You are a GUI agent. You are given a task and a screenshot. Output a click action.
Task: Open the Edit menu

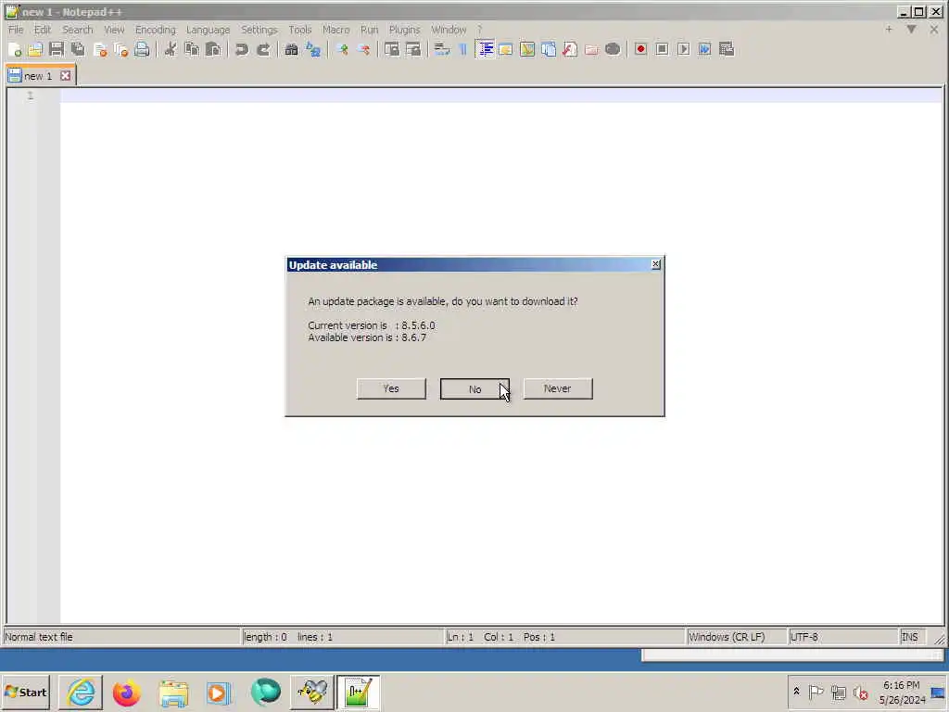(x=43, y=30)
